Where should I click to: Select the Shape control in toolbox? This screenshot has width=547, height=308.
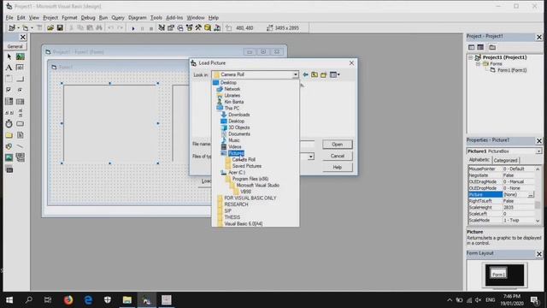click(9, 146)
